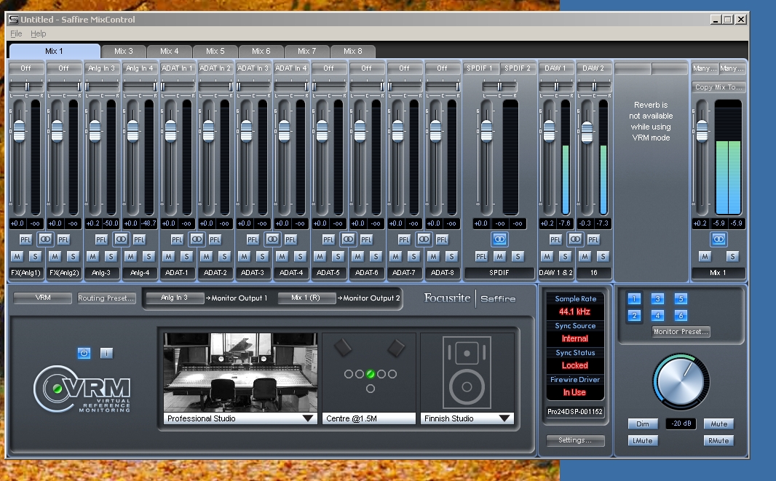
Task: Switch to the Mix 3 tab
Action: 123,52
